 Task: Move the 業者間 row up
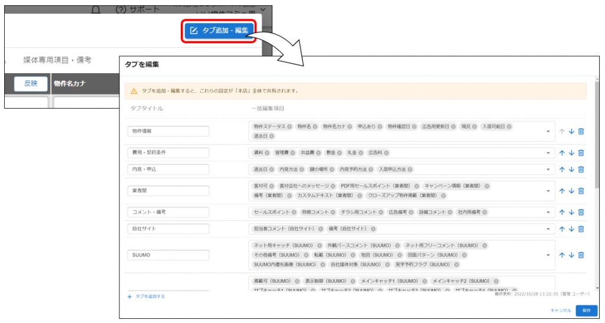562,191
